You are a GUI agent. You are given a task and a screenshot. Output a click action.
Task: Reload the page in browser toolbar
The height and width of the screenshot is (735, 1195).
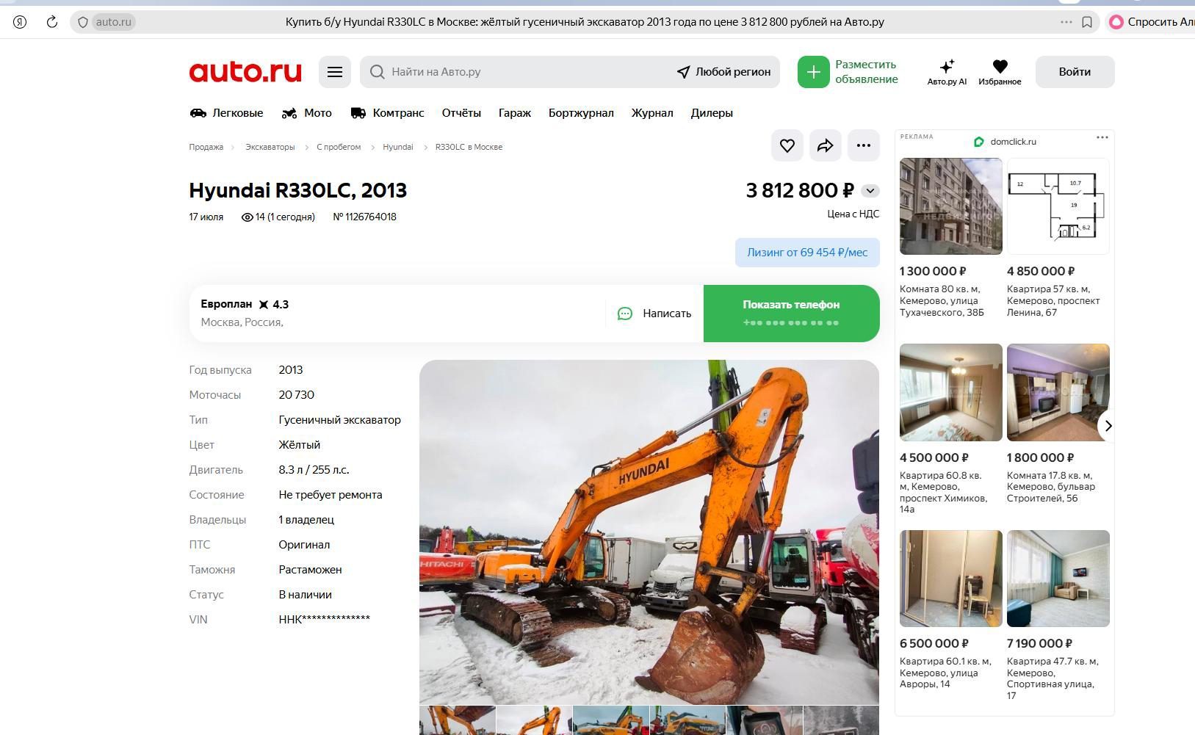(x=52, y=22)
